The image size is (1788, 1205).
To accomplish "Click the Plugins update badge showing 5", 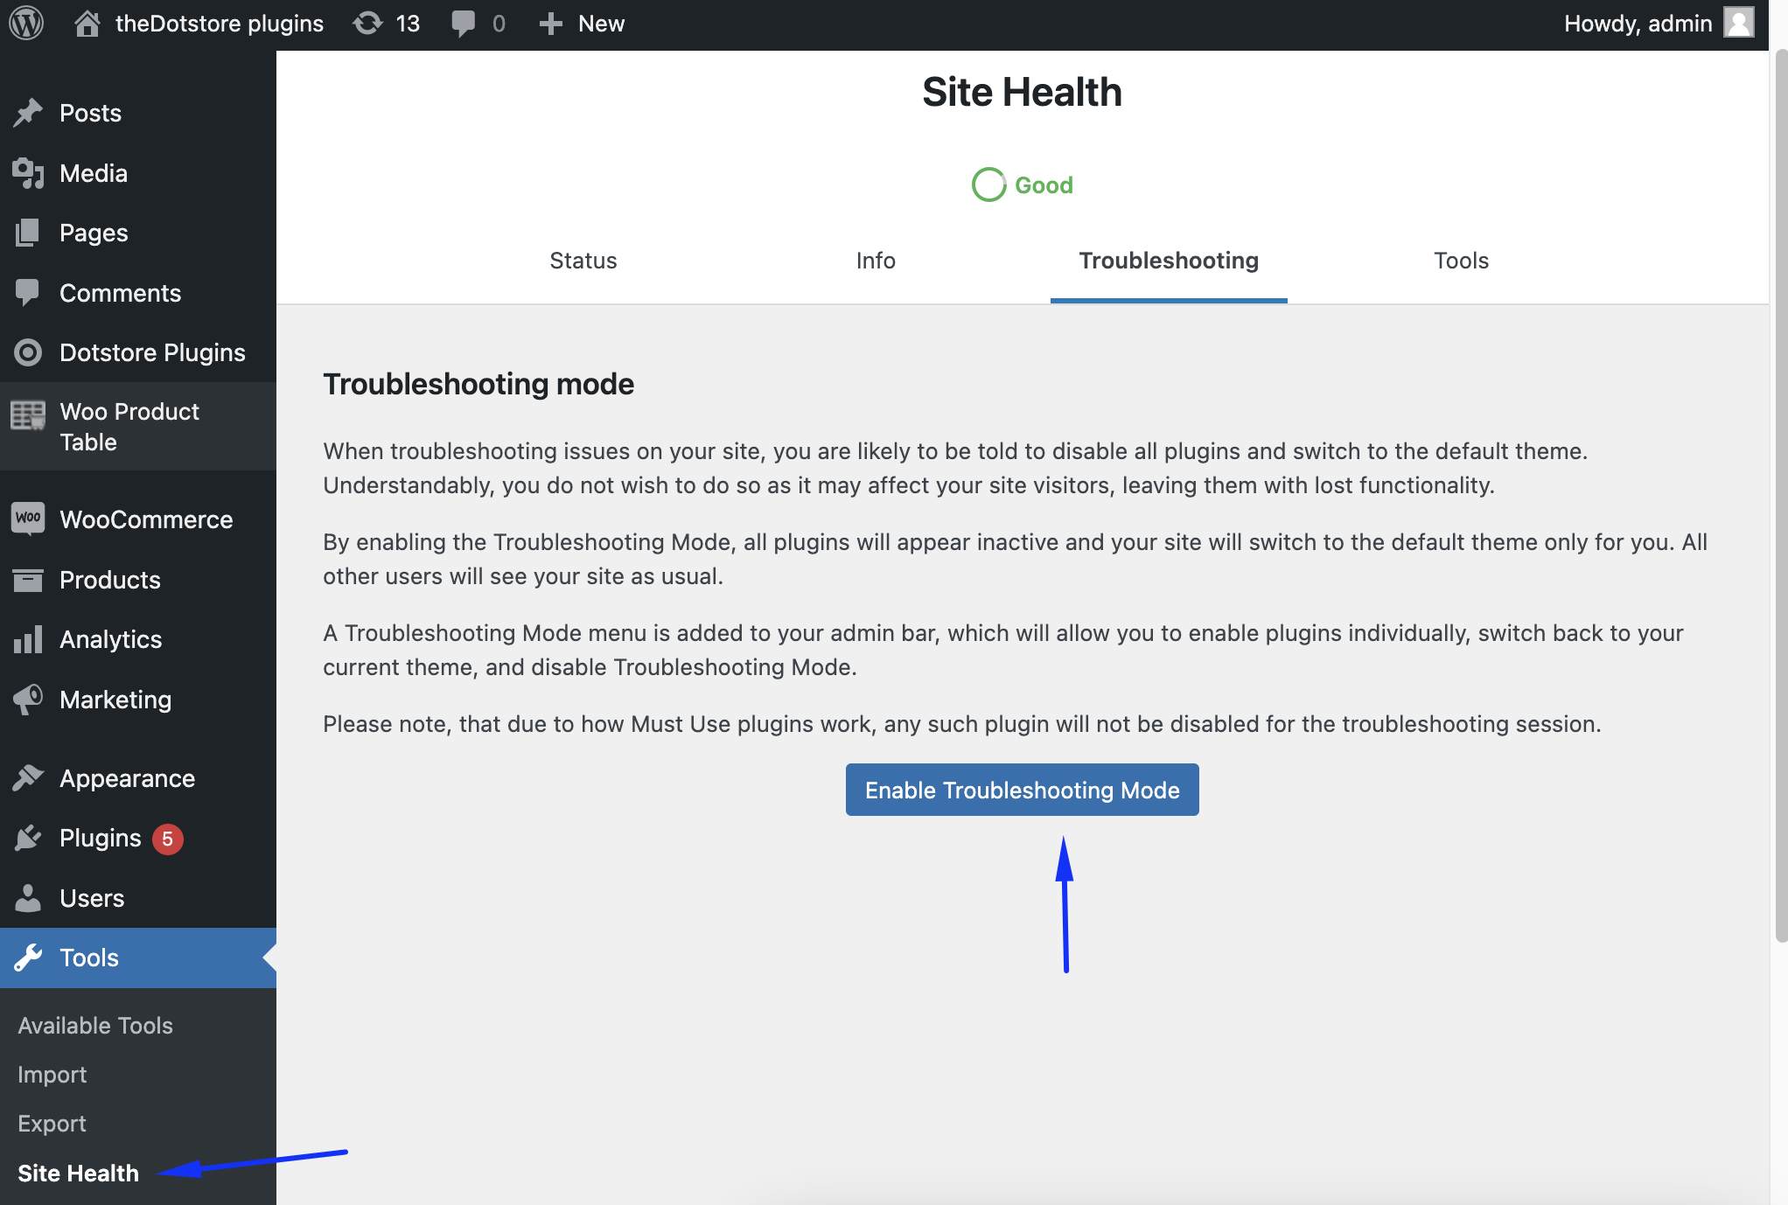I will click(167, 839).
